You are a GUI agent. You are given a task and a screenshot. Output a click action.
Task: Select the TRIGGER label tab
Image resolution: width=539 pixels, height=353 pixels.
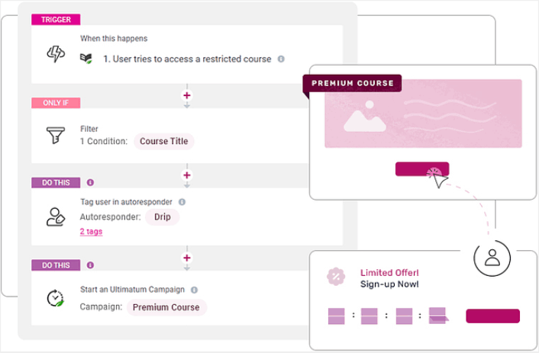click(x=56, y=20)
